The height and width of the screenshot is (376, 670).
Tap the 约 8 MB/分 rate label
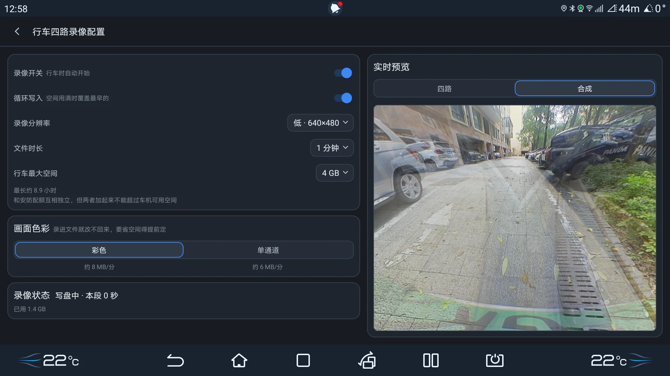pyautogui.click(x=99, y=267)
